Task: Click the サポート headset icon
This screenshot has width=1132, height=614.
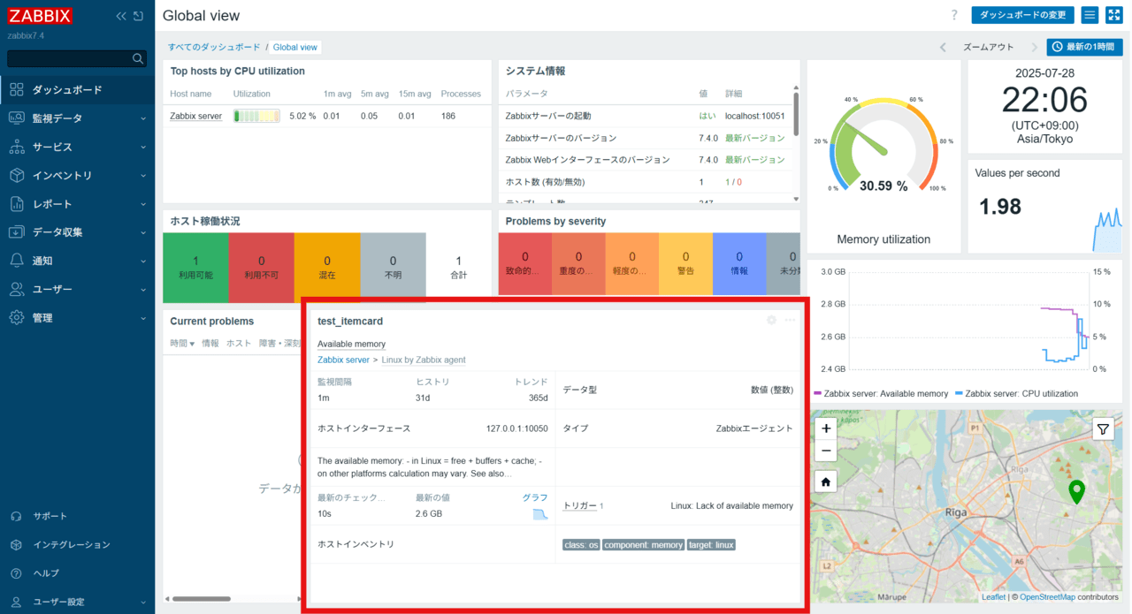Action: tap(16, 516)
